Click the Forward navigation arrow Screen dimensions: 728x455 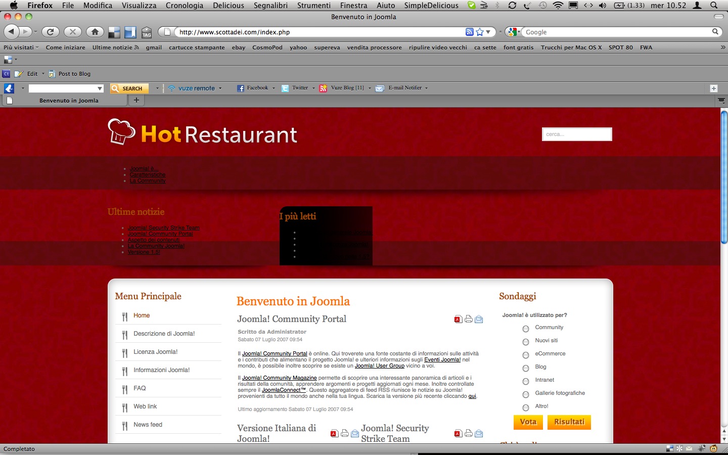[x=25, y=32]
